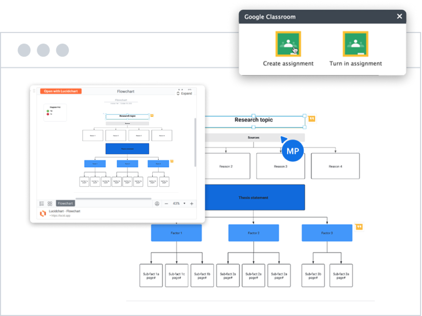Select the Sub-fact 3b box
The width and height of the screenshot is (422, 316).
click(x=313, y=275)
